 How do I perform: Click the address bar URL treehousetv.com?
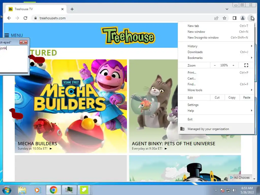pos(53,18)
